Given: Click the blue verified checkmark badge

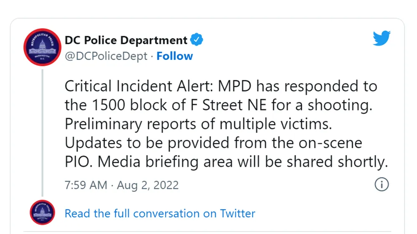Looking at the screenshot, I should pyautogui.click(x=197, y=40).
